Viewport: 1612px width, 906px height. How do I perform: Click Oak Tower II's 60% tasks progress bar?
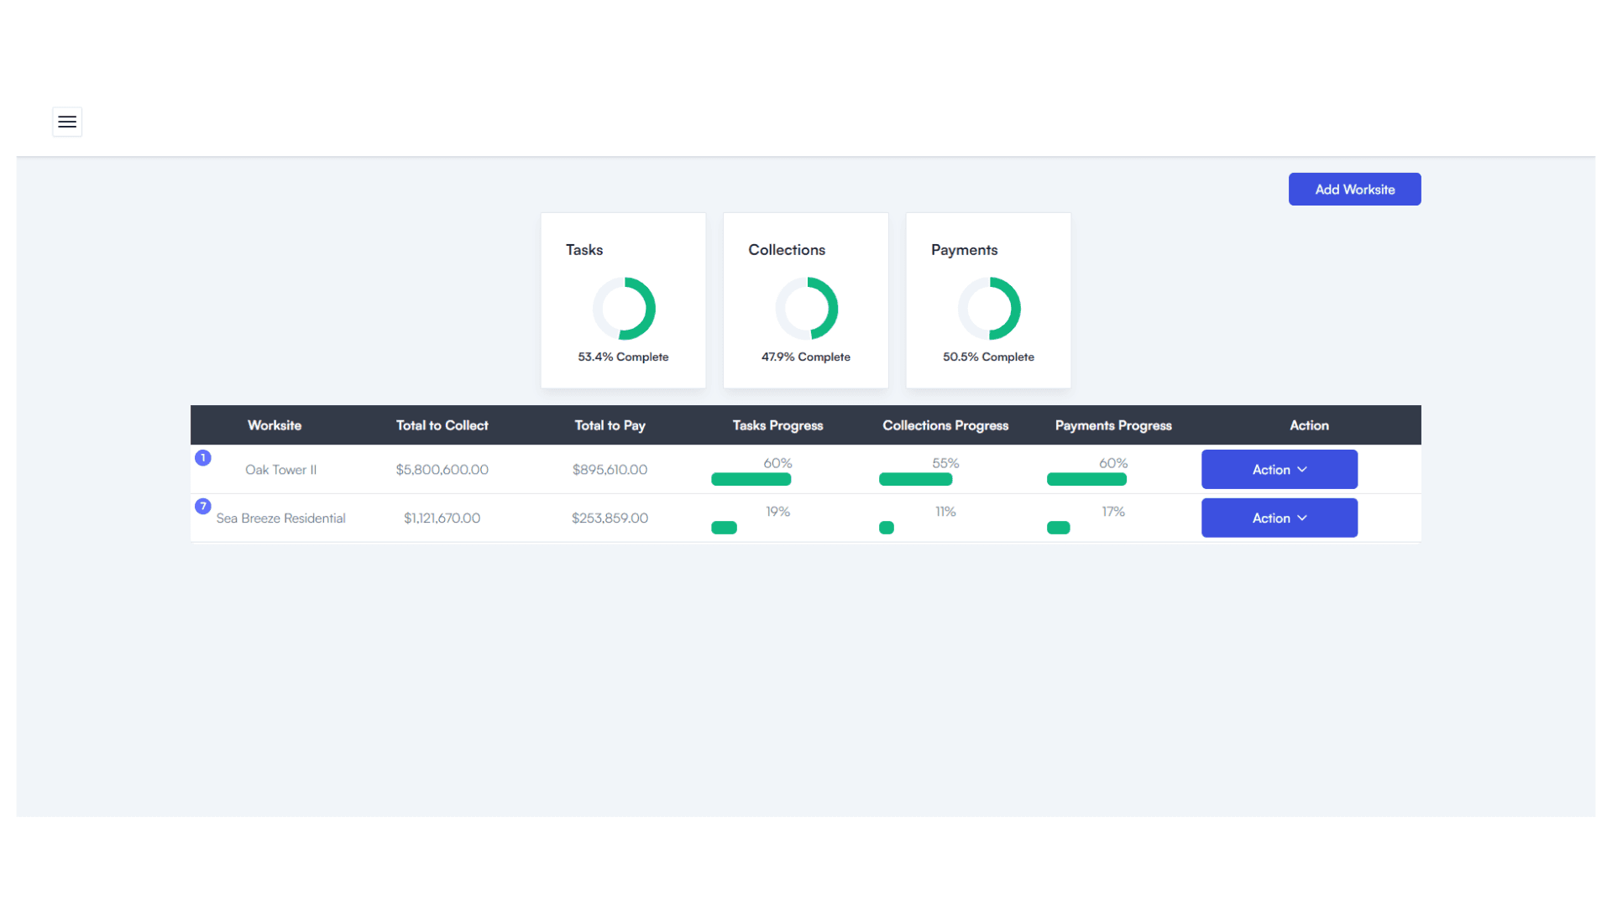coord(751,480)
